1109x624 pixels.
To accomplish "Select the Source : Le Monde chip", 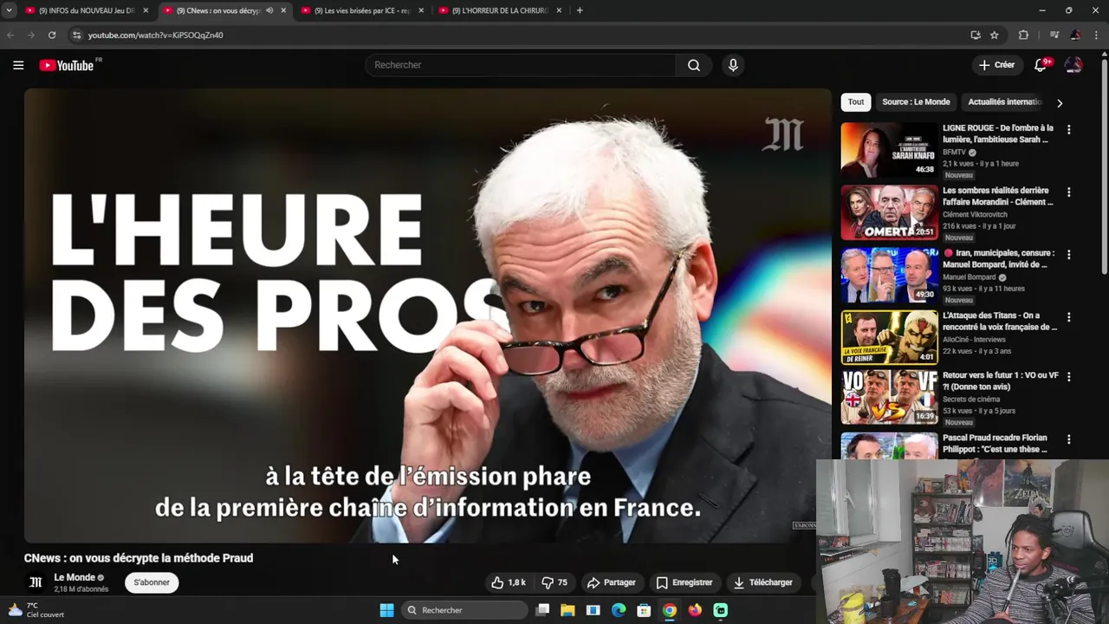I will point(916,102).
